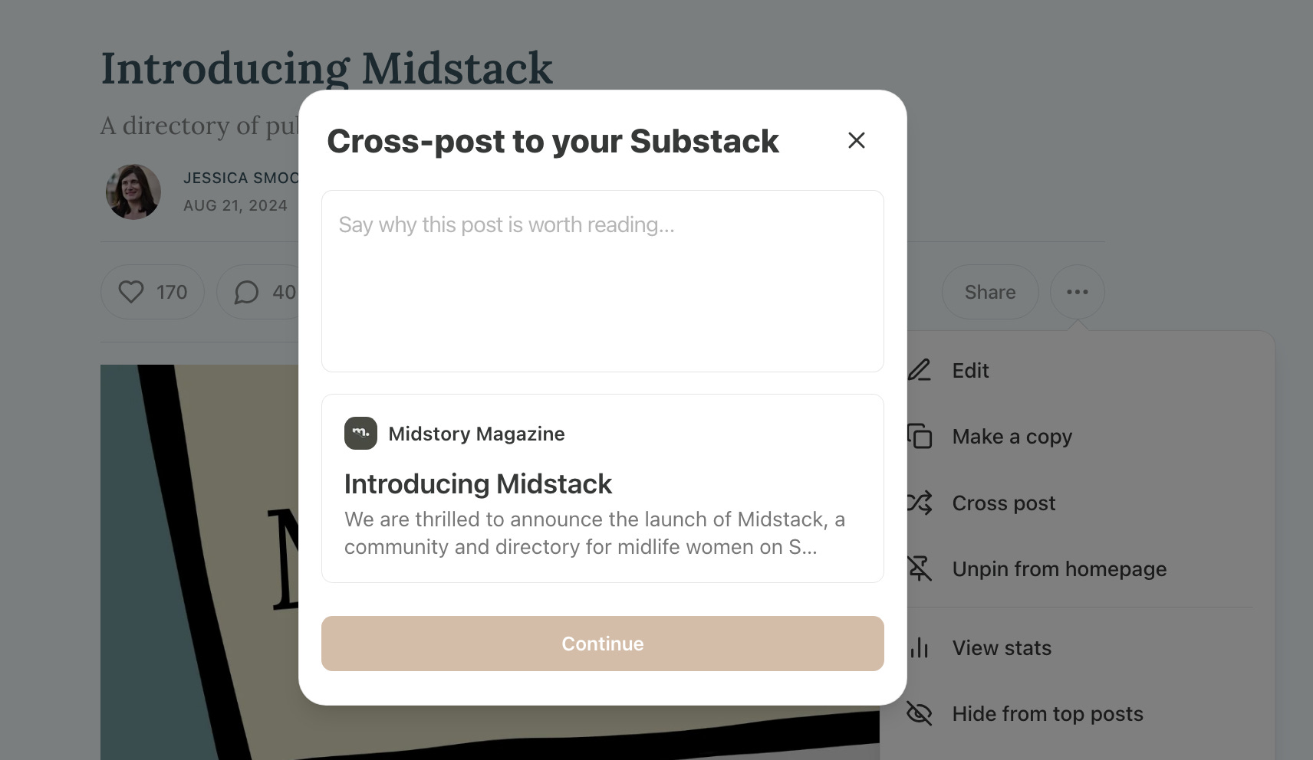The width and height of the screenshot is (1313, 760).
Task: Click the Share button
Action: point(990,292)
